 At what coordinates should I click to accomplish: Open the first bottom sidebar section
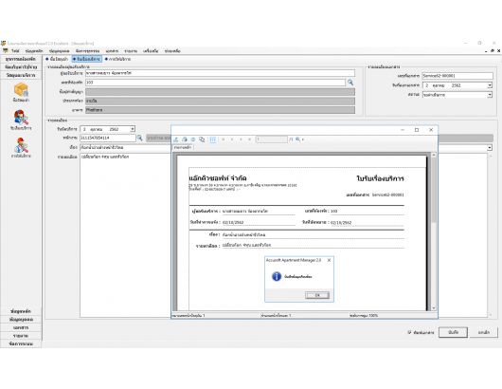coord(21,311)
